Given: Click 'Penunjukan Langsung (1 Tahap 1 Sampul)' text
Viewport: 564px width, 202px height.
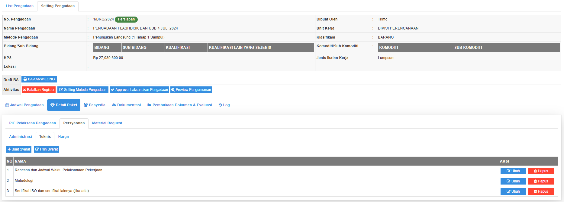Looking at the screenshot, I should (x=129, y=37).
